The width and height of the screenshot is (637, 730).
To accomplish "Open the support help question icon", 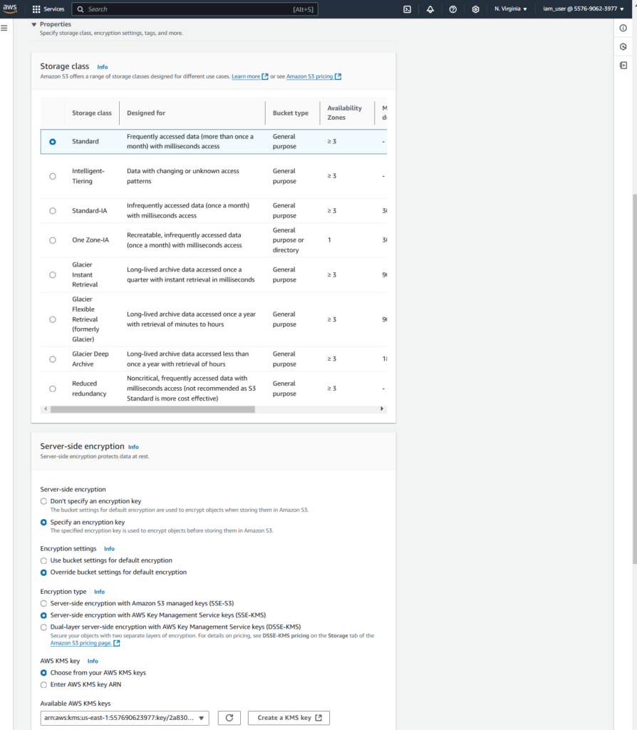I will (452, 9).
